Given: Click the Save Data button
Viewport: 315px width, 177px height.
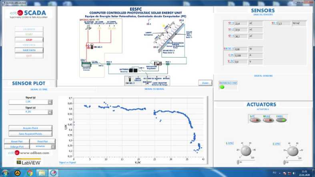Looking at the screenshot, I should pos(29,50).
